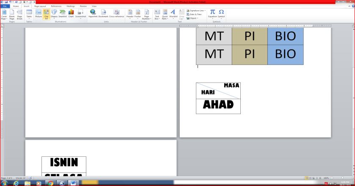Click the AHAD cell in the table
This screenshot has height=186, width=355.
tap(218, 105)
